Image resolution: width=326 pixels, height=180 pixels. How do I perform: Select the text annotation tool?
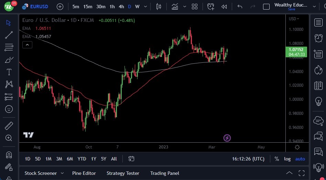coord(9,72)
